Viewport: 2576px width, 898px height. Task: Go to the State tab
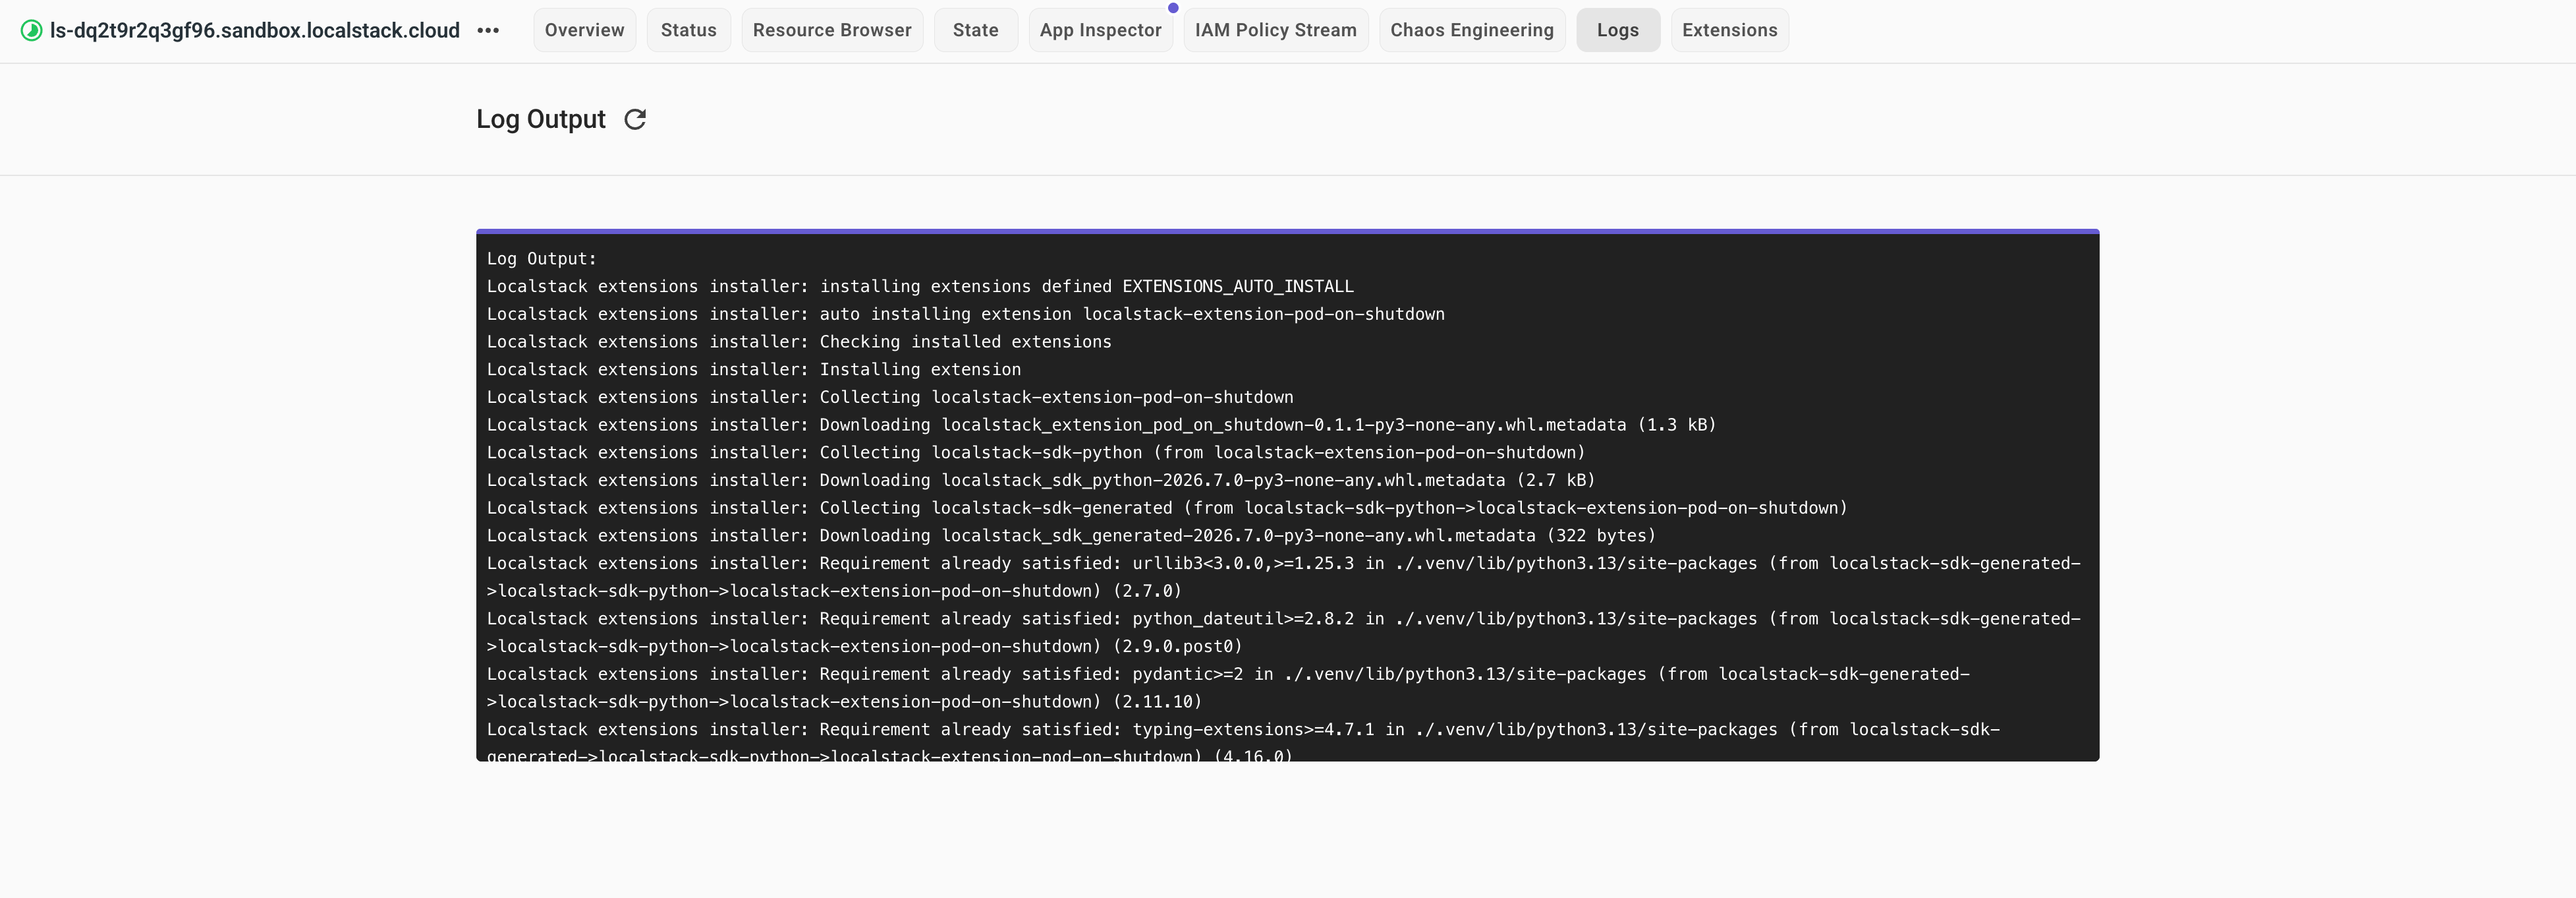click(x=975, y=30)
